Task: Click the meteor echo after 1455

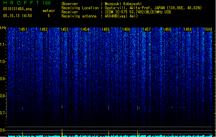Action: click(x=109, y=108)
